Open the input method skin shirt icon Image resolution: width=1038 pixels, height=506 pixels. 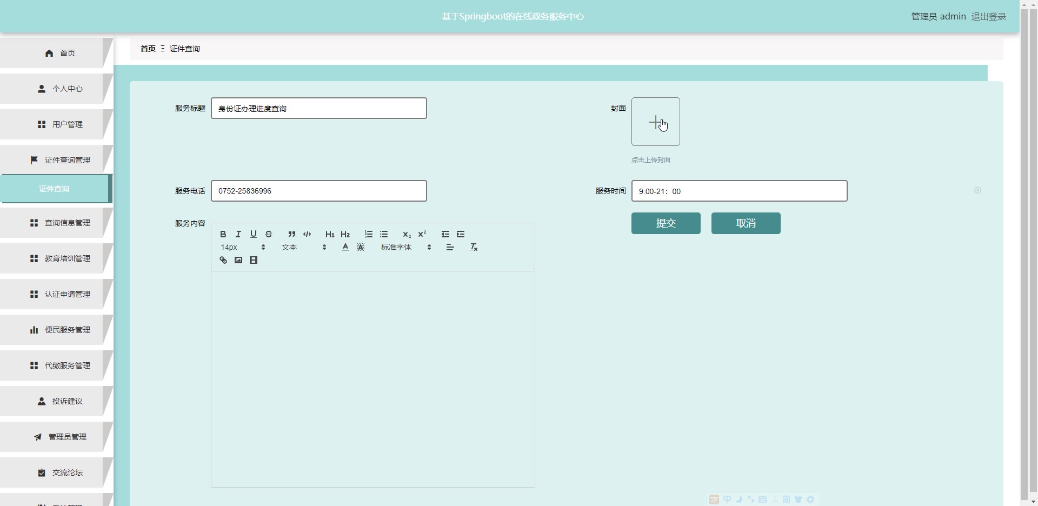798,500
